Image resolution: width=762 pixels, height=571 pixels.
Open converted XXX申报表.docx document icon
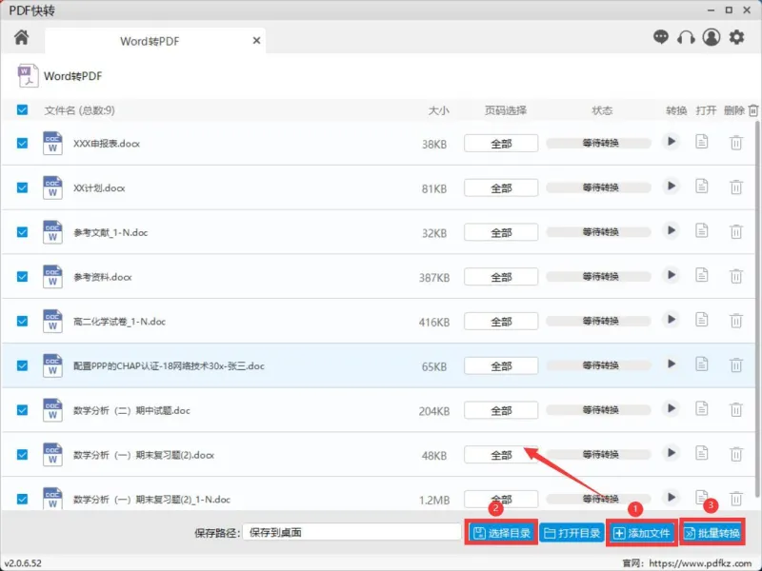[x=701, y=142]
